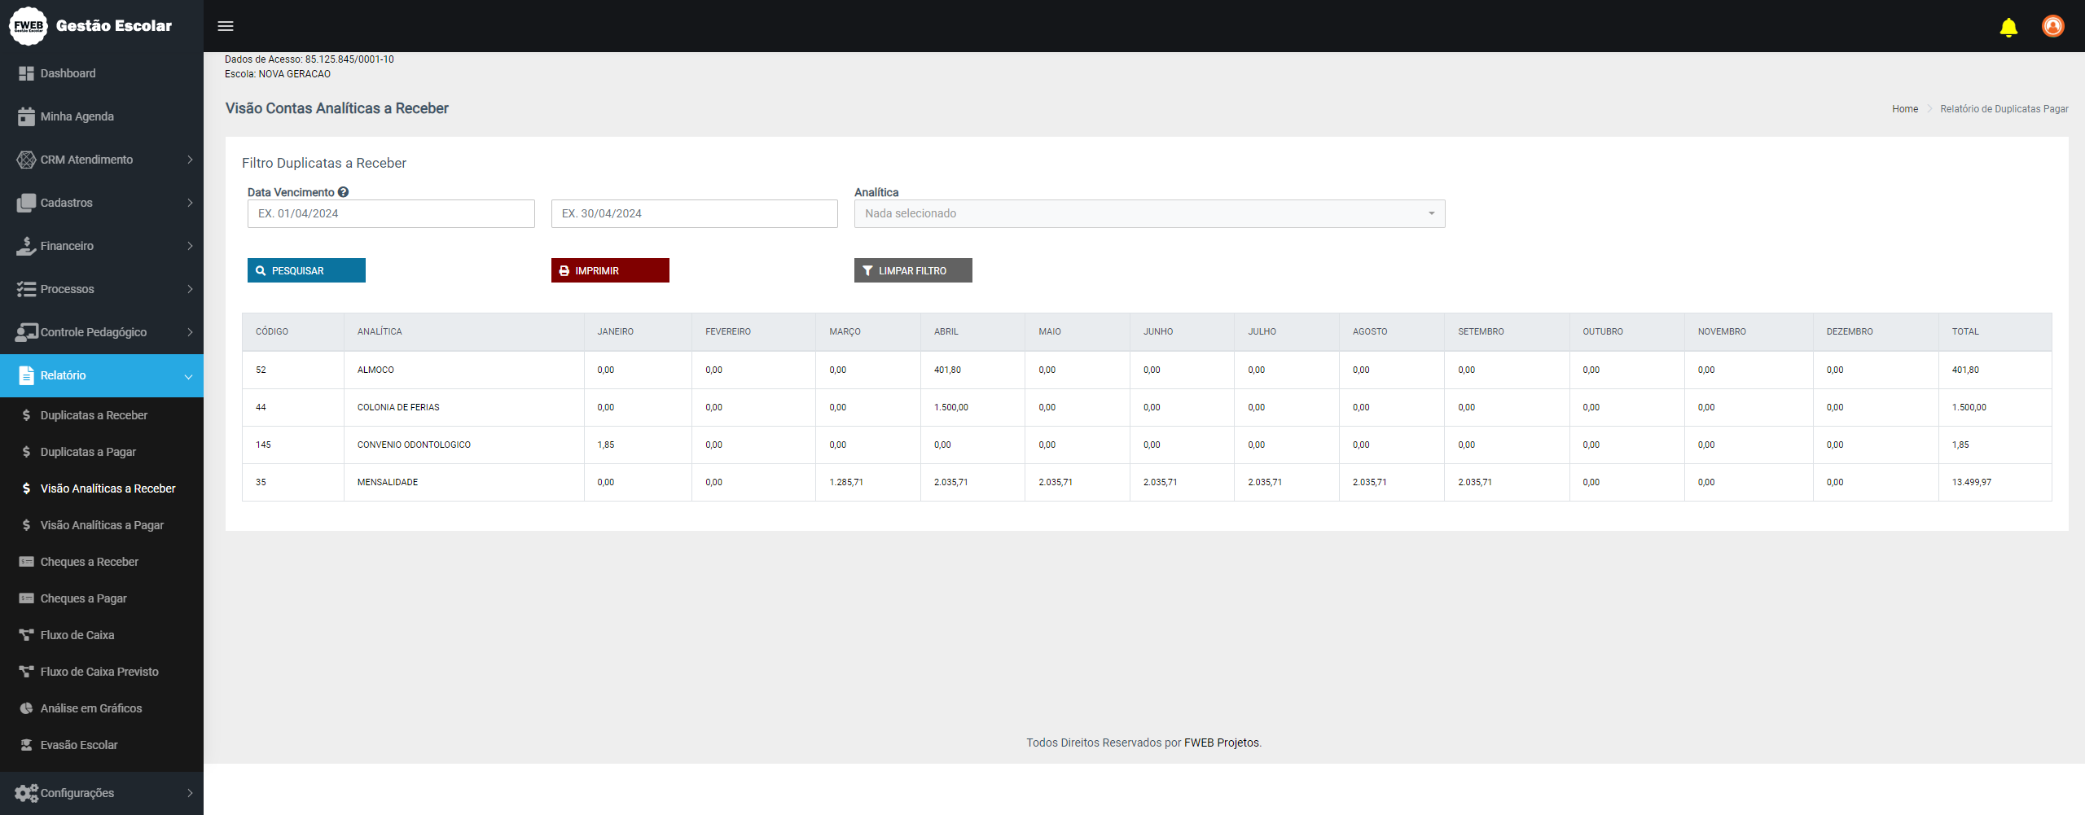Focus the start date field EX. 01/04/2024

click(390, 213)
